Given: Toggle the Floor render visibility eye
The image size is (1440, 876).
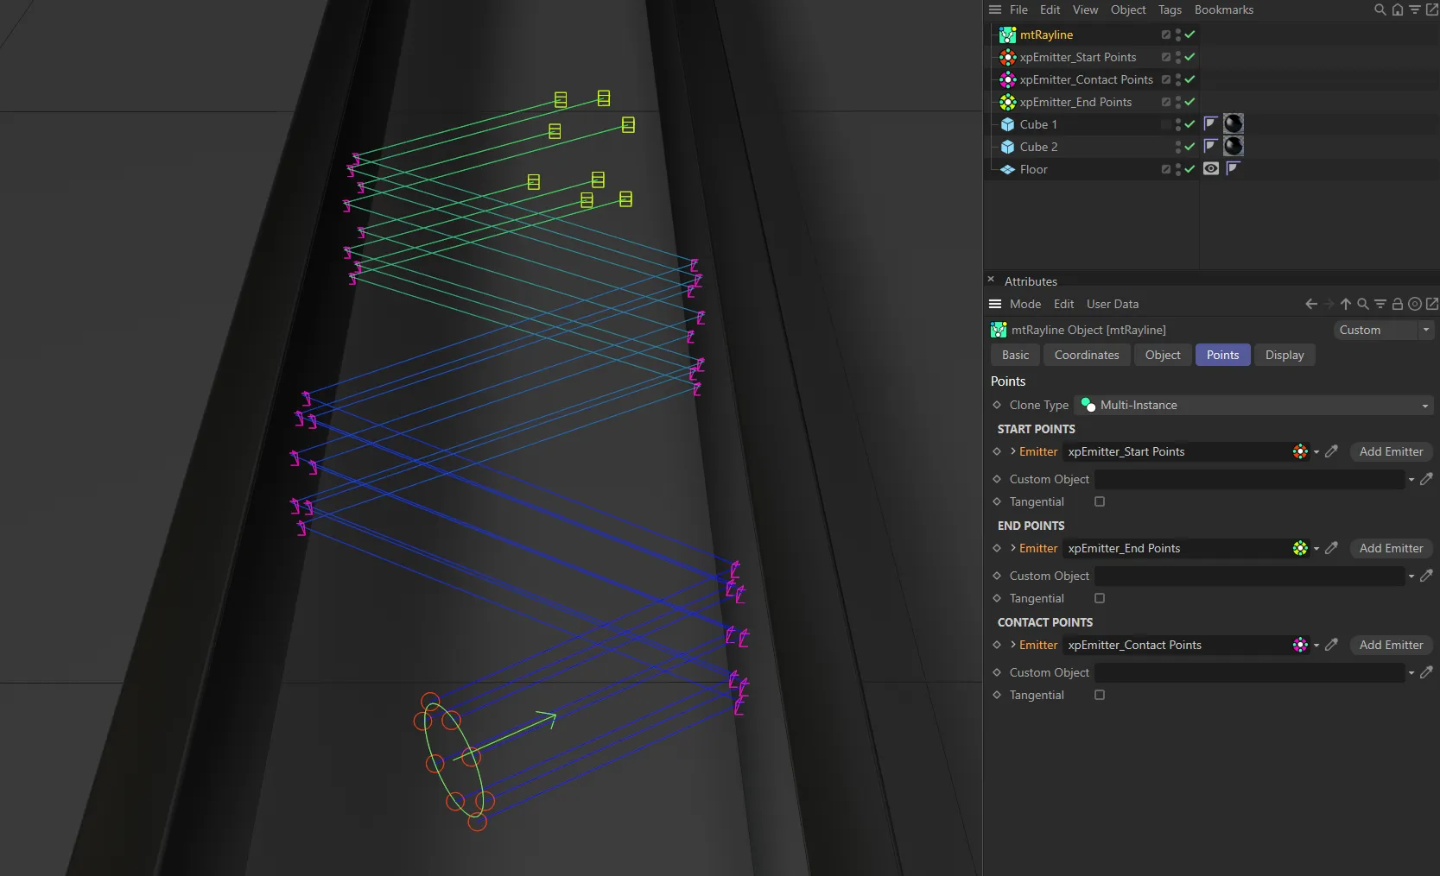Looking at the screenshot, I should (x=1210, y=168).
